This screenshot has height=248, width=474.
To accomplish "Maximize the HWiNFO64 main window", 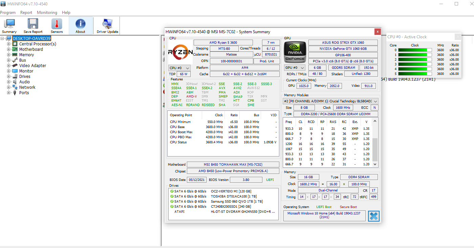I will tap(456, 4).
